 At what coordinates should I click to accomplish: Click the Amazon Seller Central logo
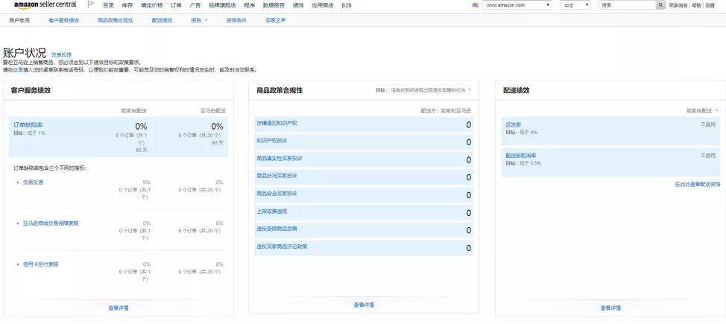[45, 5]
